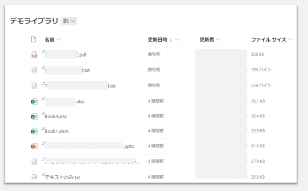Click the Excel icon beside Book1.xlsm
The image size is (308, 191).
coord(34,131)
